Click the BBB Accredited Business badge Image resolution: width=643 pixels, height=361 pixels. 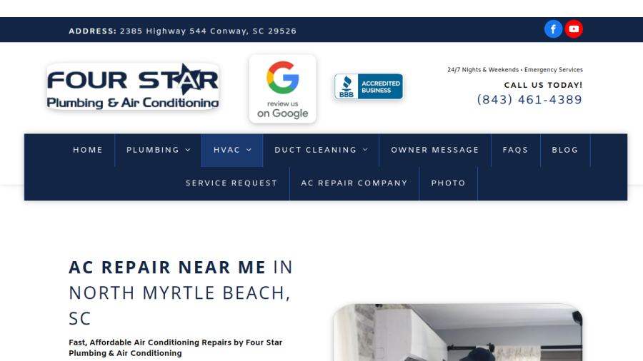pos(369,86)
